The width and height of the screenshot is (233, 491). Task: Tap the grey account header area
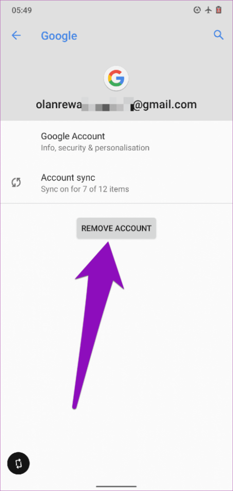tap(116, 84)
